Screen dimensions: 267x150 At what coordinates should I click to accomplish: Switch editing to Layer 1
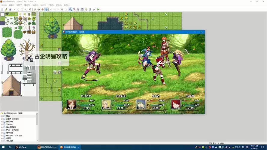pyautogui.click(x=35, y=10)
